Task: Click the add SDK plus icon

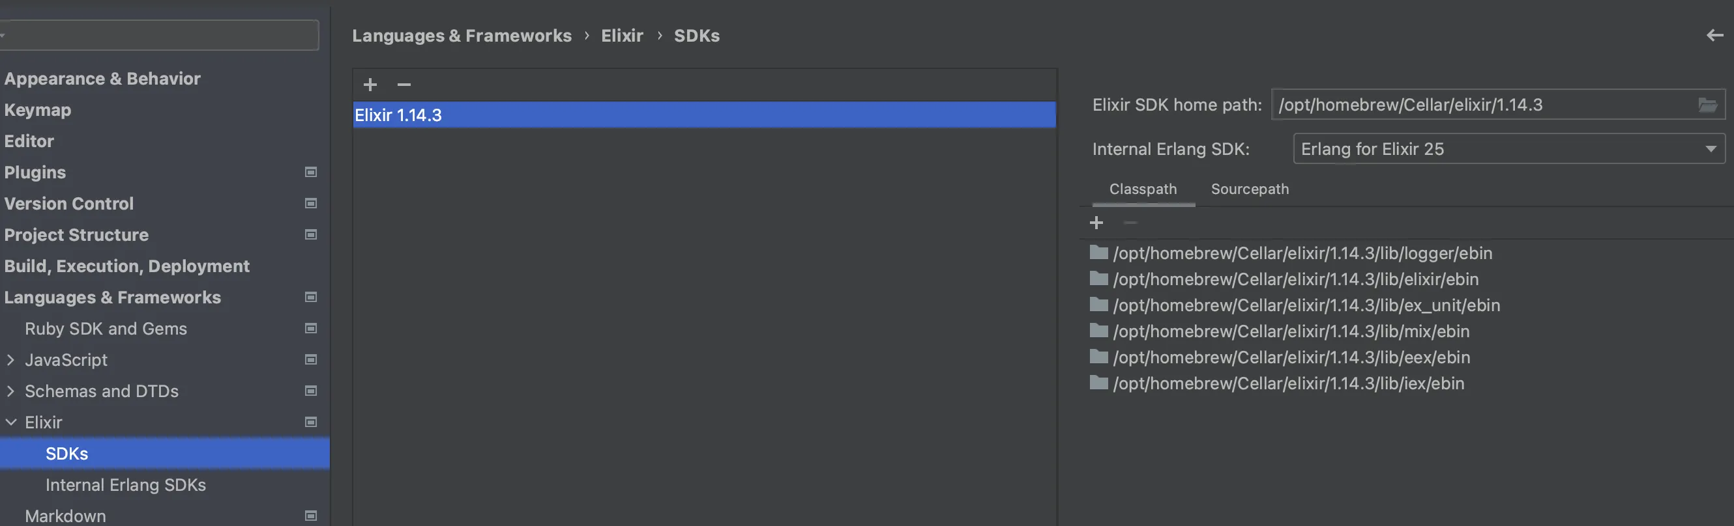Action: [370, 85]
